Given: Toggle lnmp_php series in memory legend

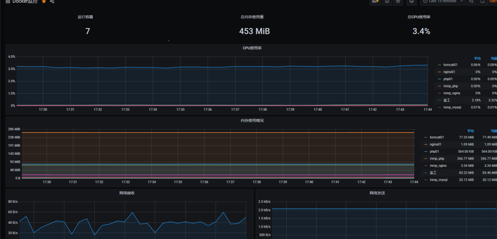Looking at the screenshot, I should [x=437, y=158].
